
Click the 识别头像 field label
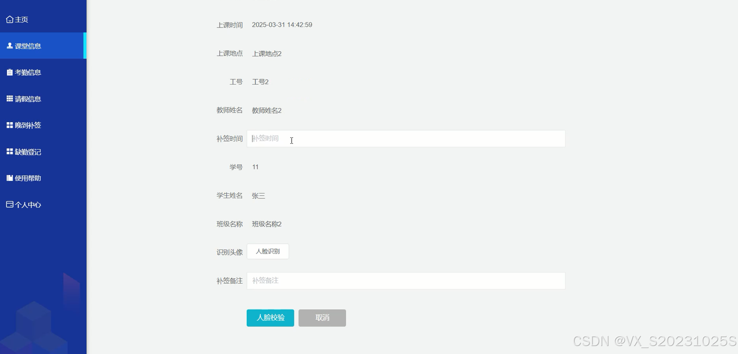click(230, 252)
